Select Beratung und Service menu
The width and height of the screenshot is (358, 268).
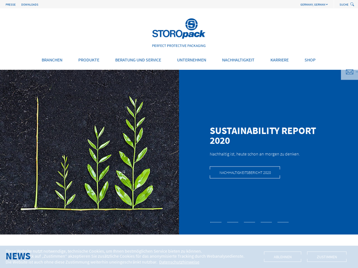(x=138, y=60)
